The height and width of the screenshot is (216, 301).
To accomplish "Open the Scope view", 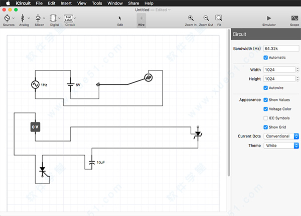I will point(294,20).
